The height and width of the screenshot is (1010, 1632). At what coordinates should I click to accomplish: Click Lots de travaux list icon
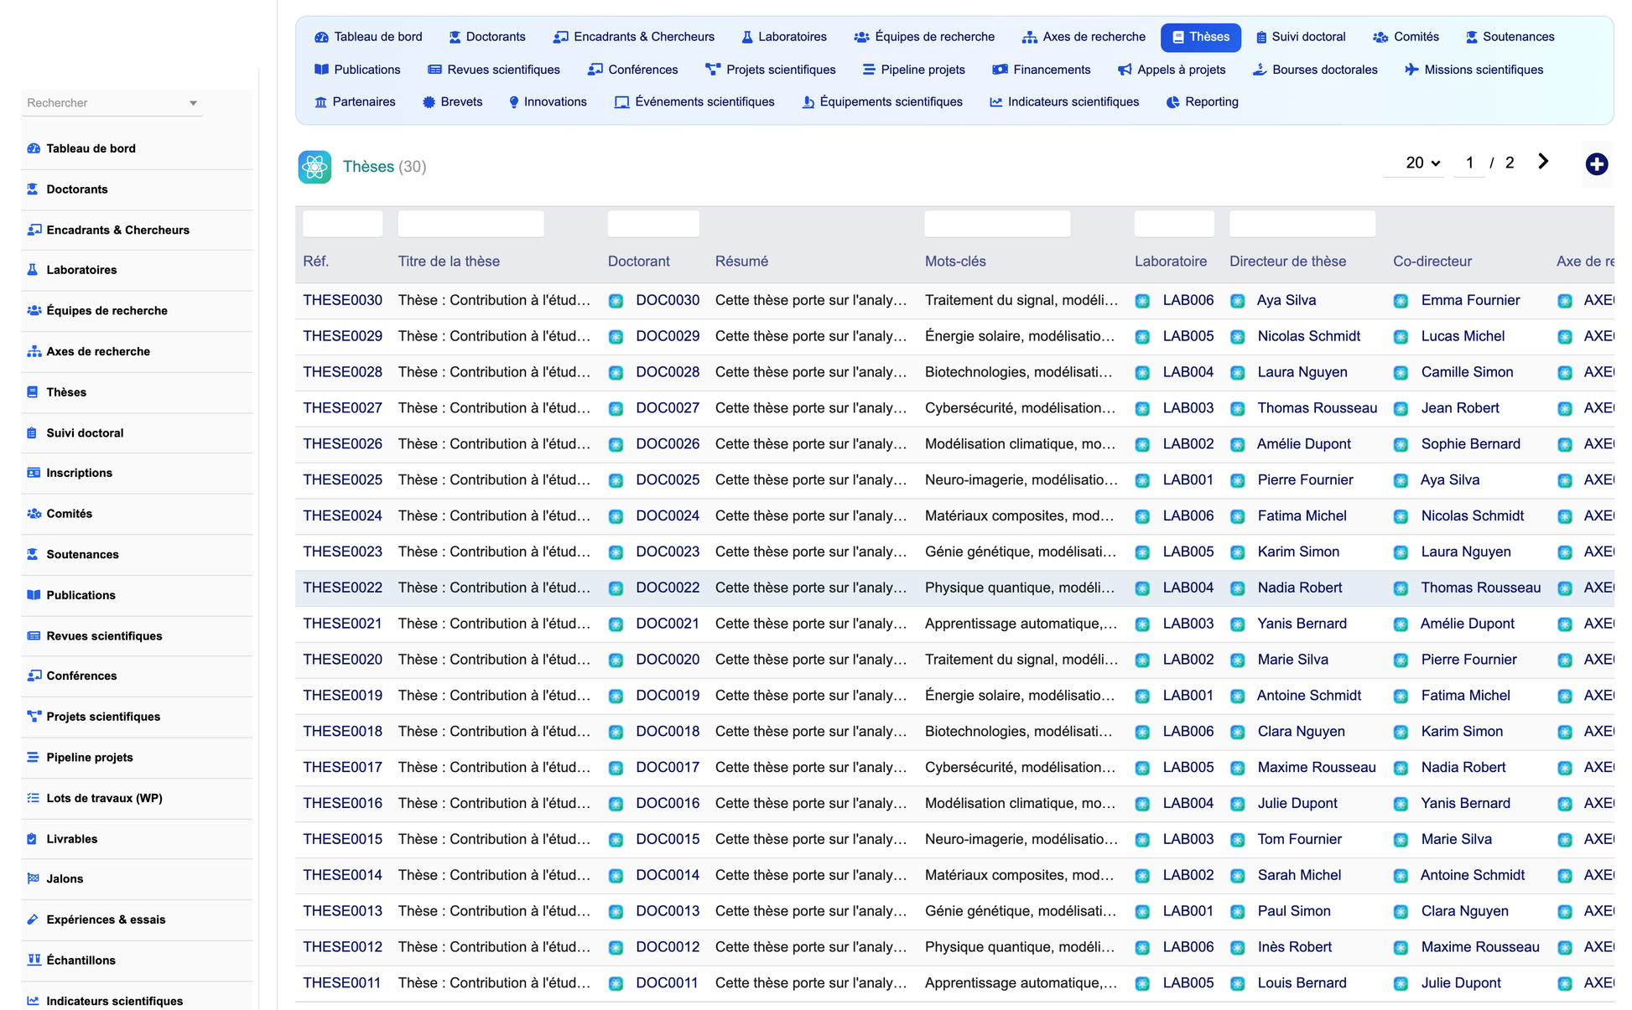click(34, 798)
